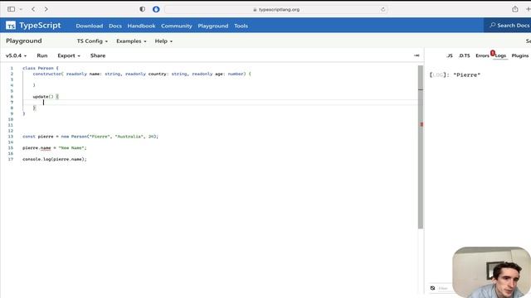
Task: Expand the TS Config dropdown
Action: pyautogui.click(x=92, y=41)
